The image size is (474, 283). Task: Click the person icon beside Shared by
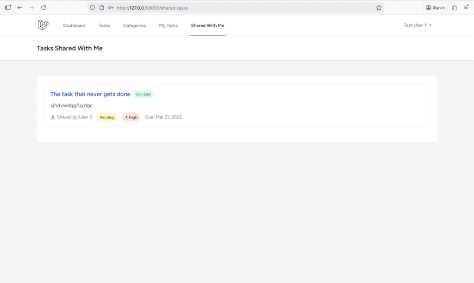point(53,117)
